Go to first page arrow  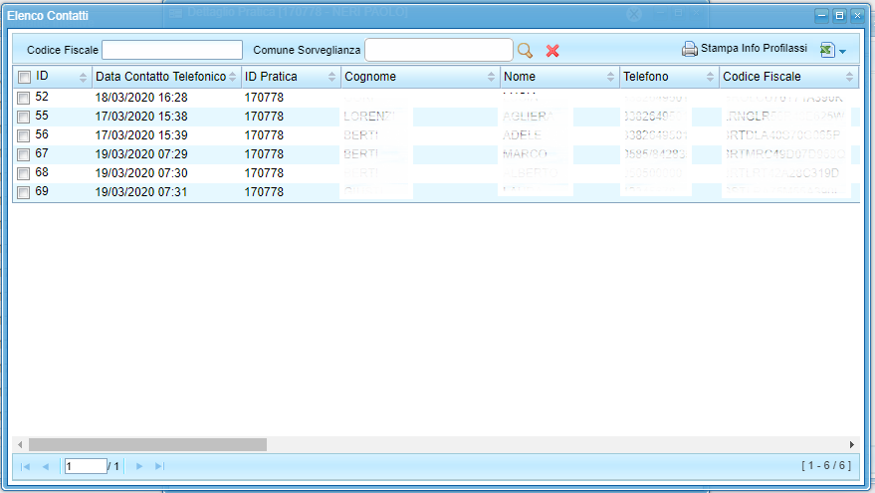[x=25, y=466]
